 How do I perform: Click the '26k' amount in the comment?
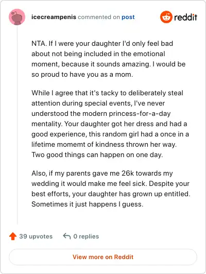(x=128, y=174)
